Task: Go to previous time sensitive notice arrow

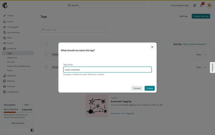Action: point(22,105)
